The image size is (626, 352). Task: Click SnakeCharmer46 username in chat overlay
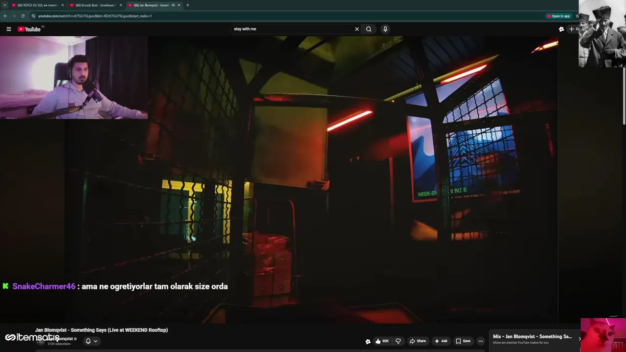coord(44,286)
